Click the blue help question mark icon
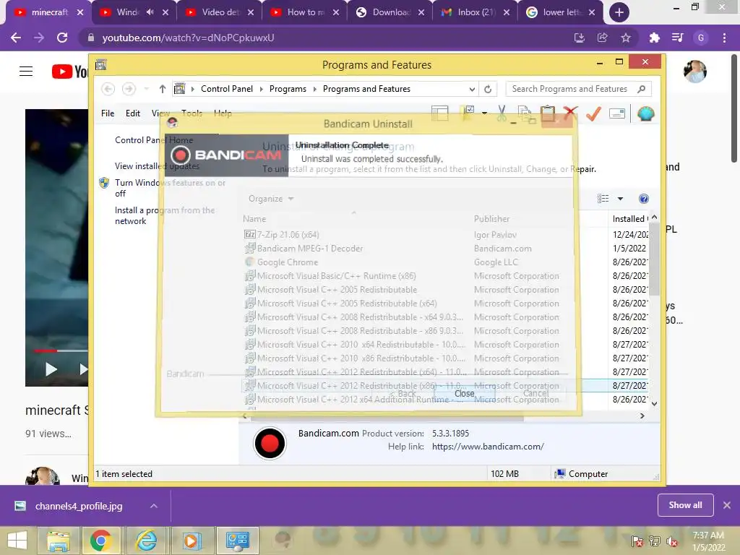Screen dimensions: 740x555 pyautogui.click(x=644, y=199)
